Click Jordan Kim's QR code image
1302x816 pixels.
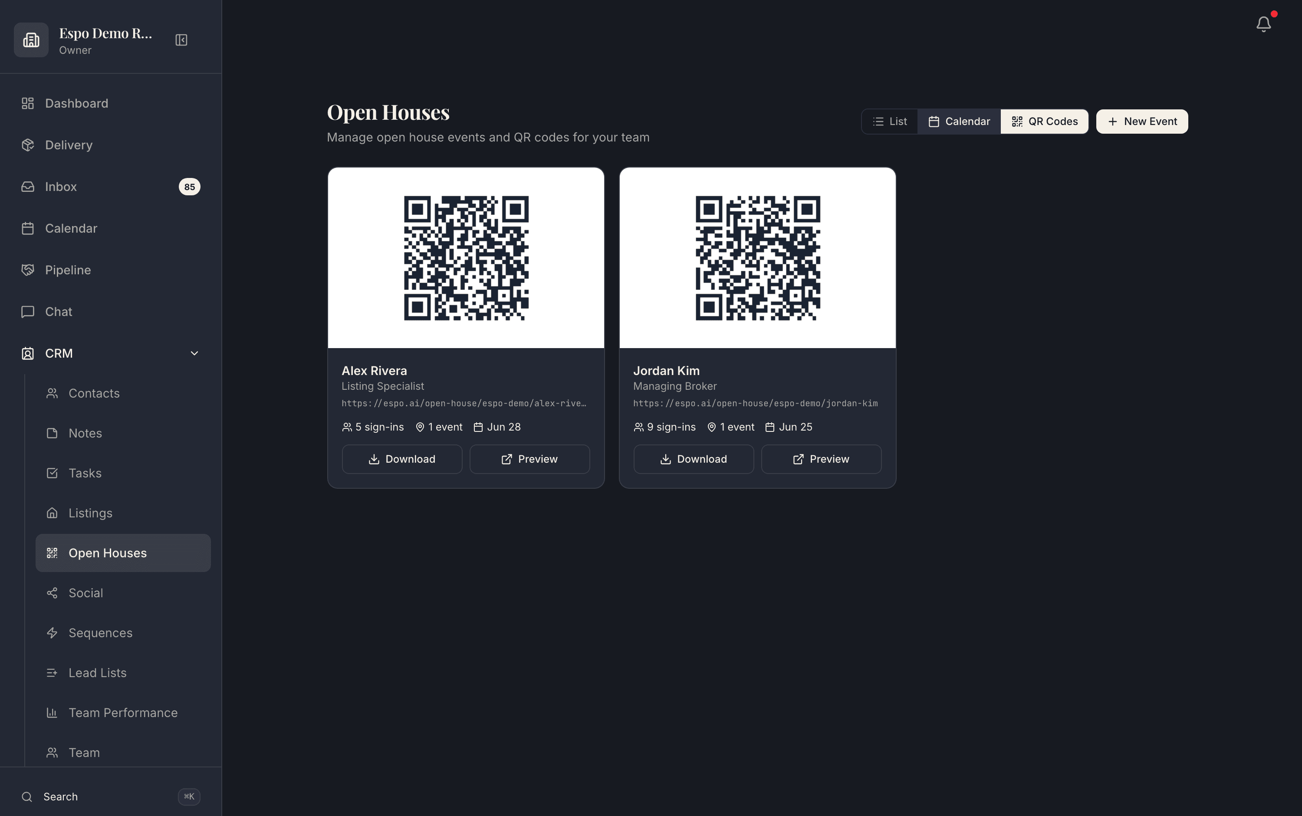point(758,258)
